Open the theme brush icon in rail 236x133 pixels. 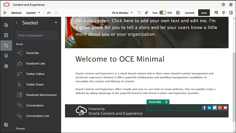pos(6,56)
